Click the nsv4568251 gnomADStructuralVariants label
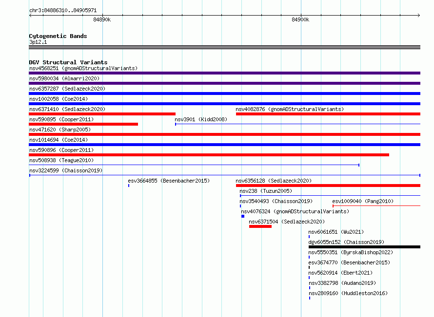Viewport: 434px width, 317px height. [83, 68]
